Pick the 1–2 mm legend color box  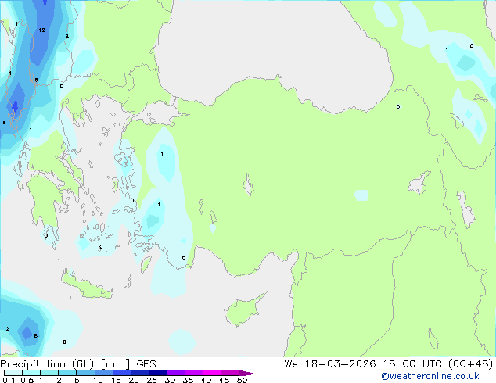click(49, 373)
